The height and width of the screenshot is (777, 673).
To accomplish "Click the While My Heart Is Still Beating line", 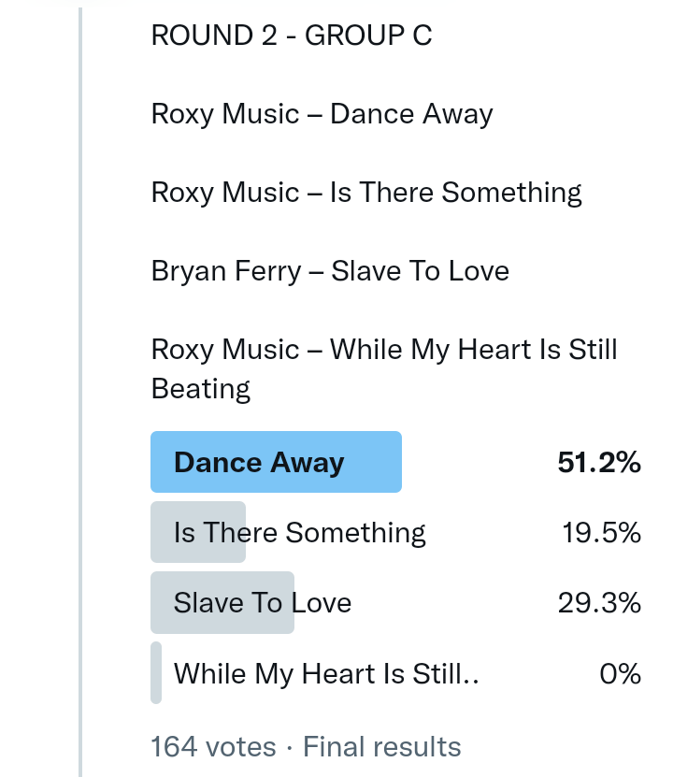I will pos(383,368).
